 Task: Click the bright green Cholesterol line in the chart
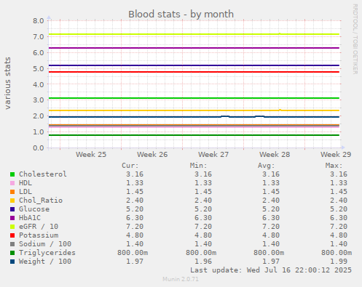pos(194,98)
